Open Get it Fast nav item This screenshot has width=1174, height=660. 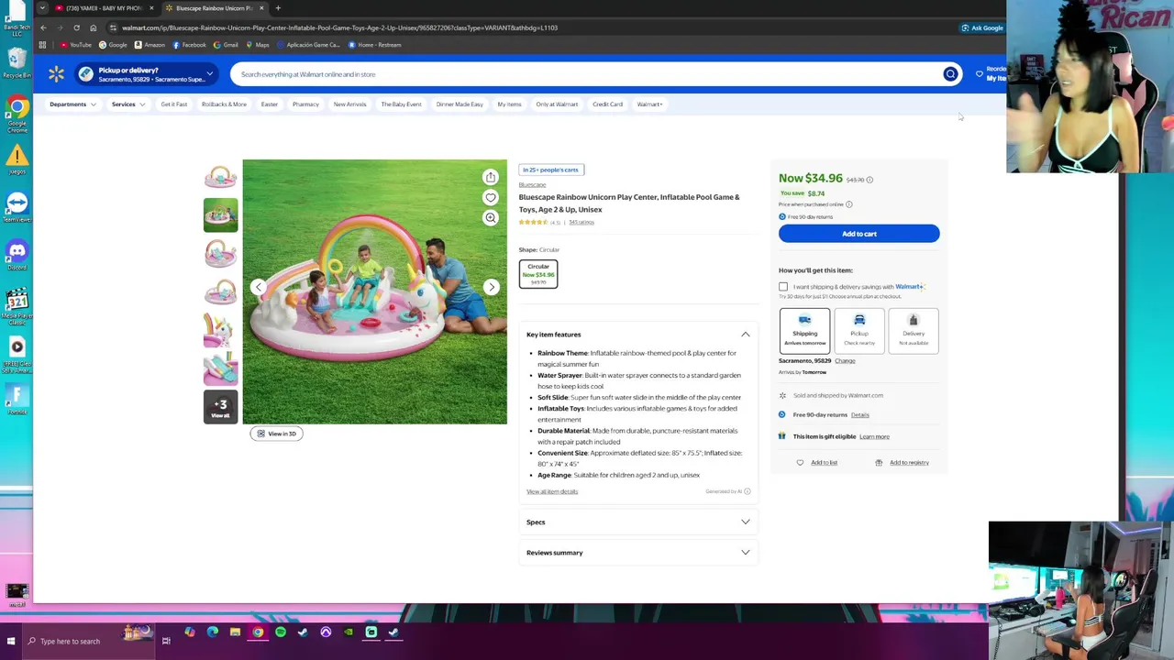click(x=173, y=104)
